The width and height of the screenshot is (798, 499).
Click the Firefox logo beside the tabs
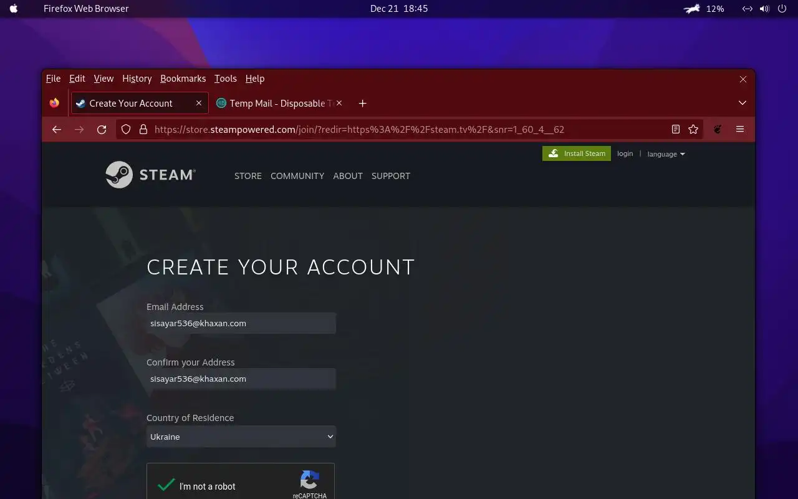pos(54,103)
